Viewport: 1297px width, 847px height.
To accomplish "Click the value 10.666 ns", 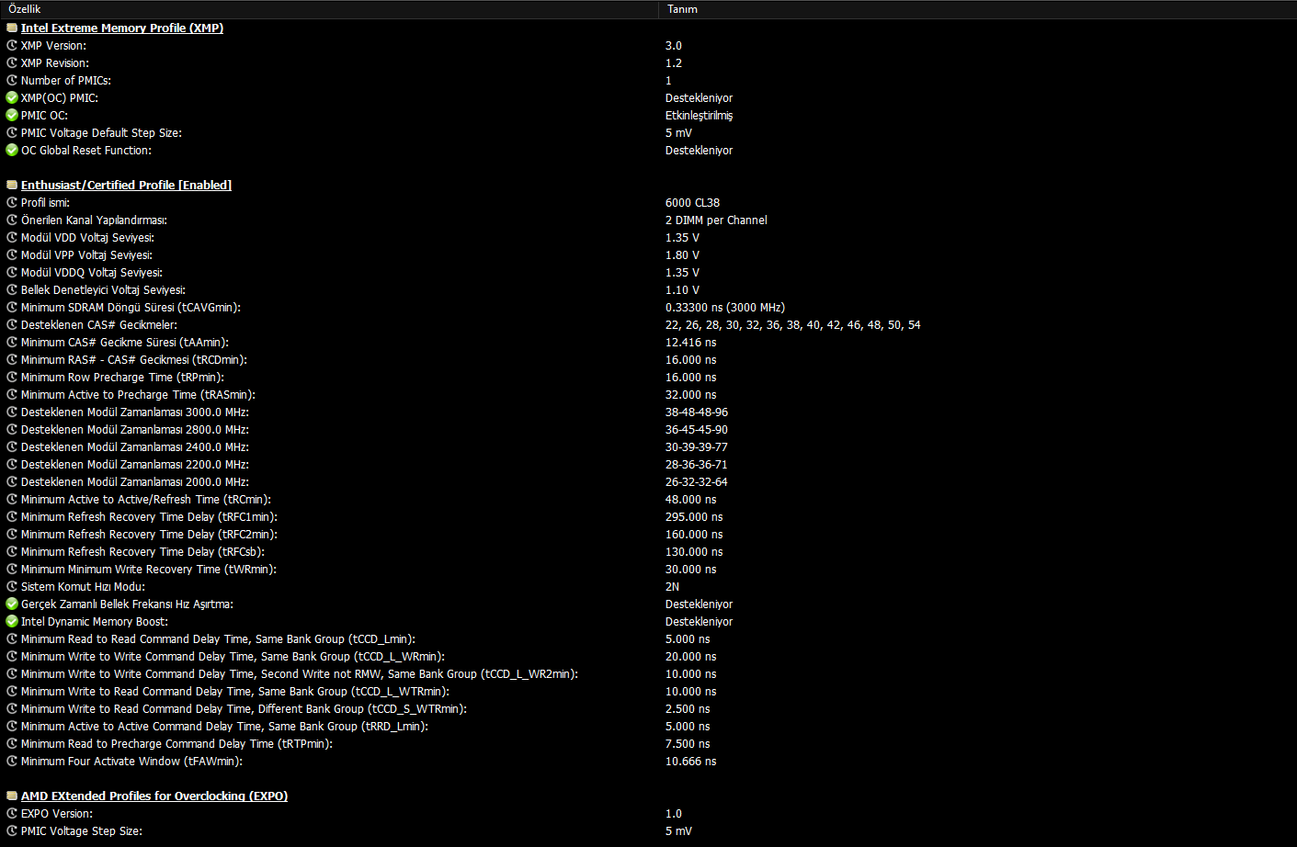I will (691, 762).
